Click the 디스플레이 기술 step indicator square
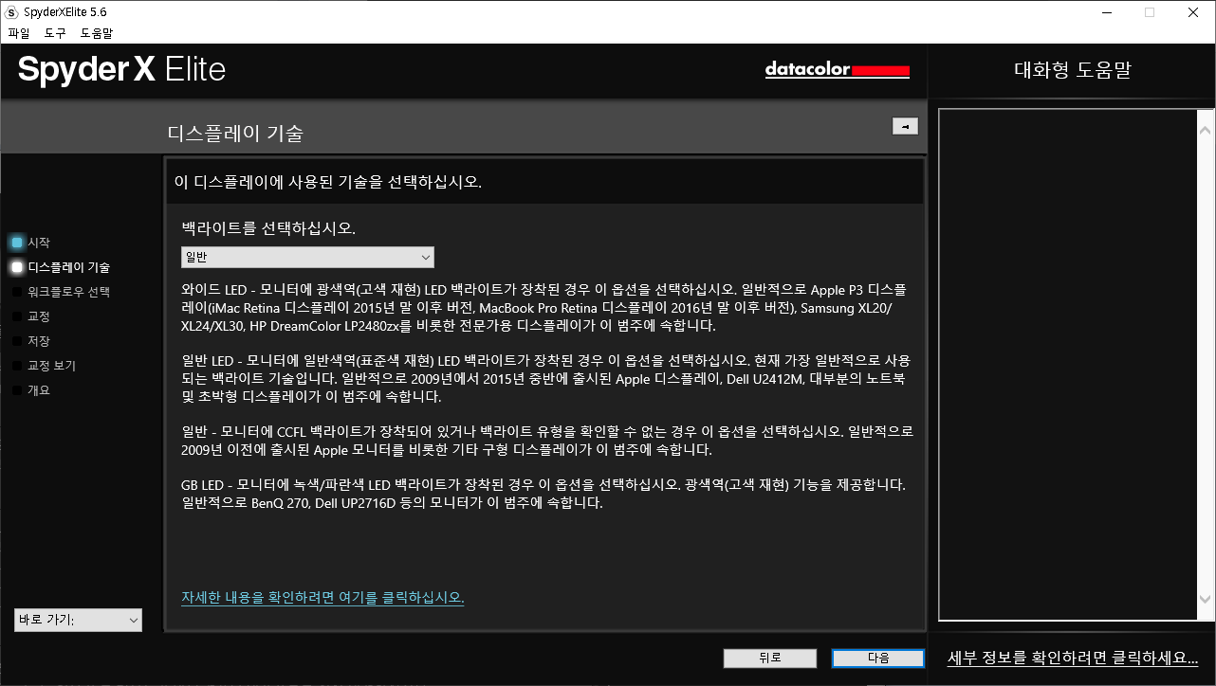 point(17,267)
